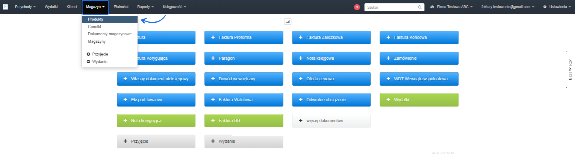Image resolution: width=575 pixels, height=154 pixels.
Task: Click the plus icon on Odwrotne obciążenie
Action: [x=301, y=100]
